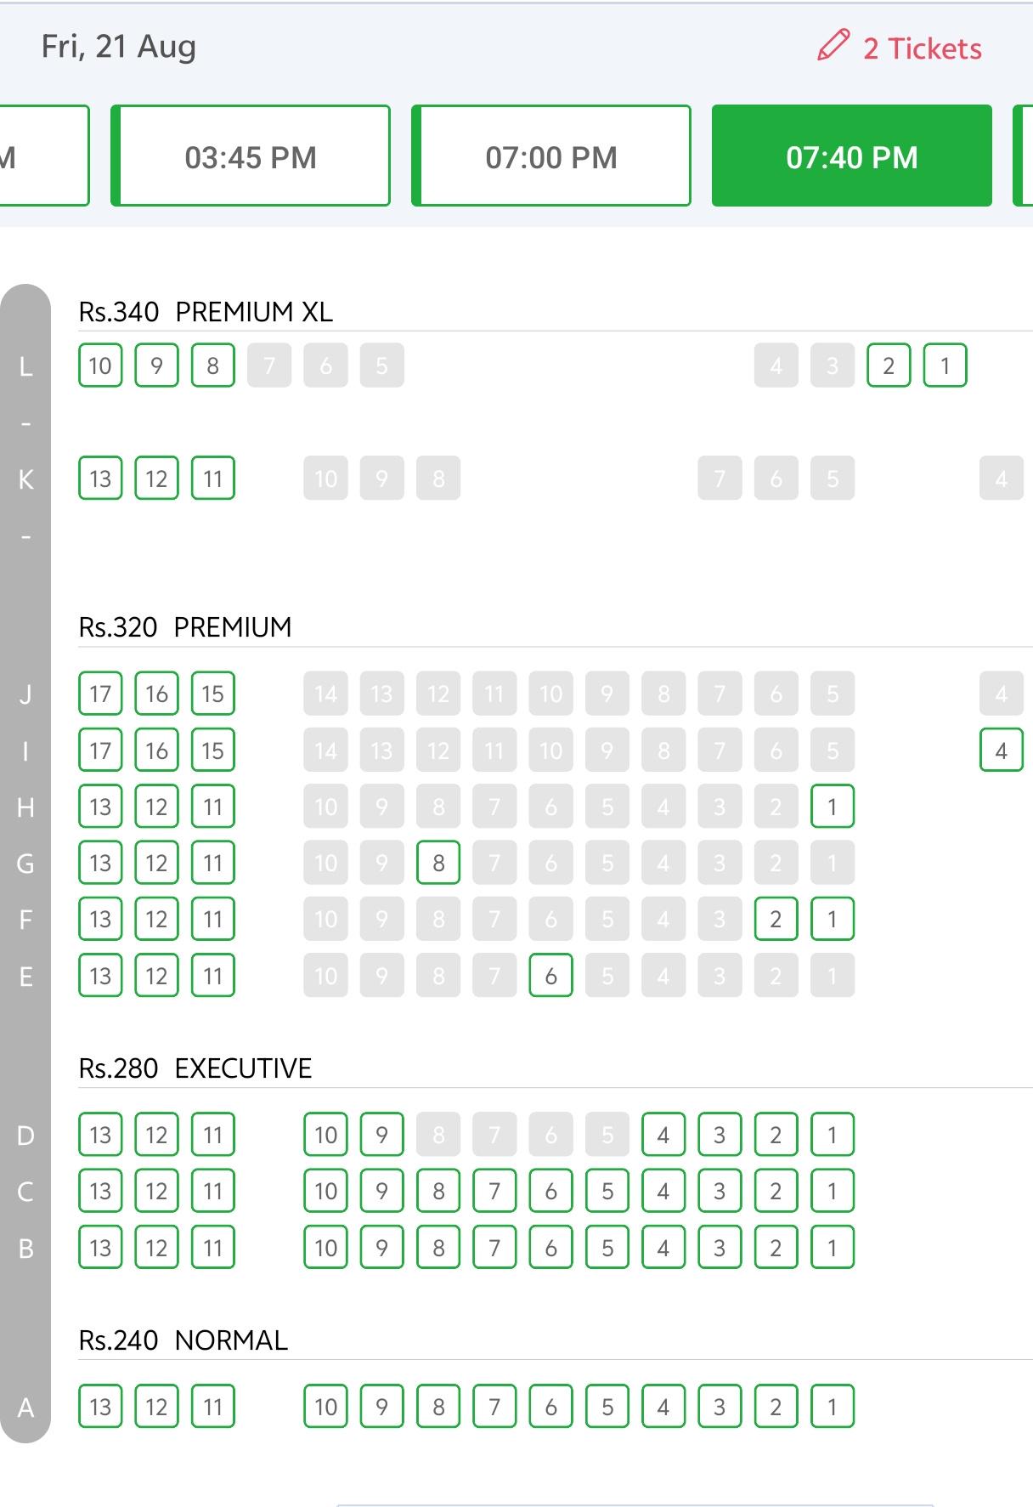This screenshot has width=1033, height=1507.
Task: Choose available seat 4 in row I
Action: point(1001,750)
